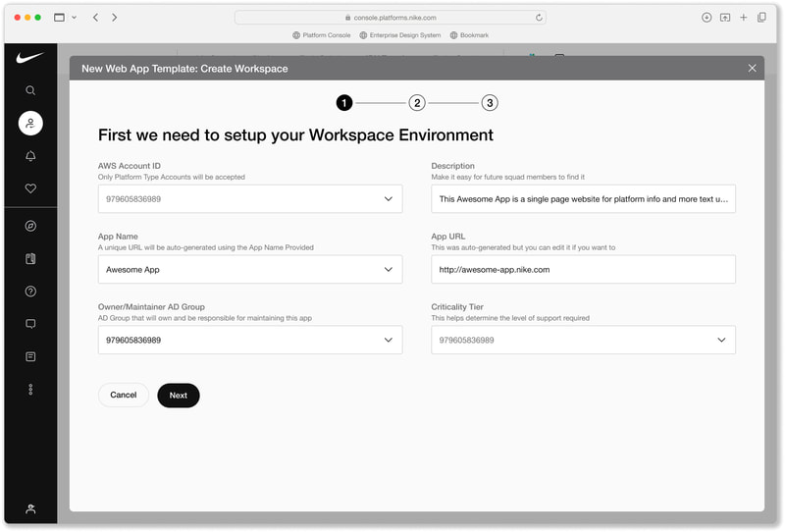This screenshot has height=532, width=785.
Task: Click into the Description text field
Action: tap(583, 199)
